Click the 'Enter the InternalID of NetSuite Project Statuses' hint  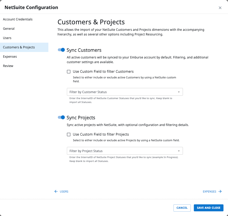[124, 159]
